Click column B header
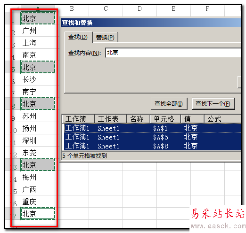The width and height of the screenshot is (246, 233). click(72, 8)
